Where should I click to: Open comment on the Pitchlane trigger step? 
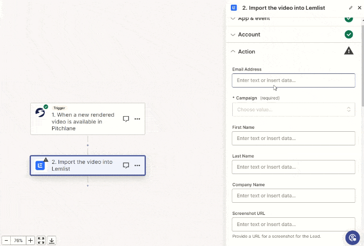[x=126, y=119]
